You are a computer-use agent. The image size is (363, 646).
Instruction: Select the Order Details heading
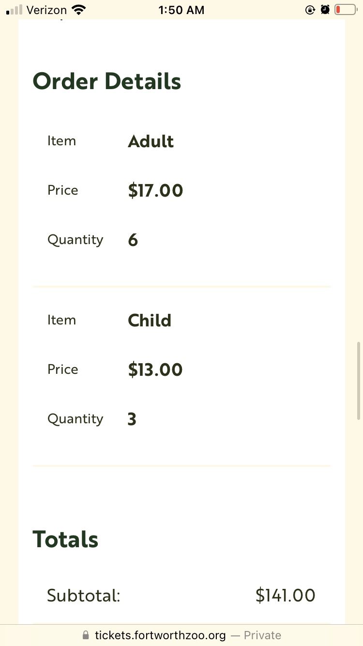(106, 81)
